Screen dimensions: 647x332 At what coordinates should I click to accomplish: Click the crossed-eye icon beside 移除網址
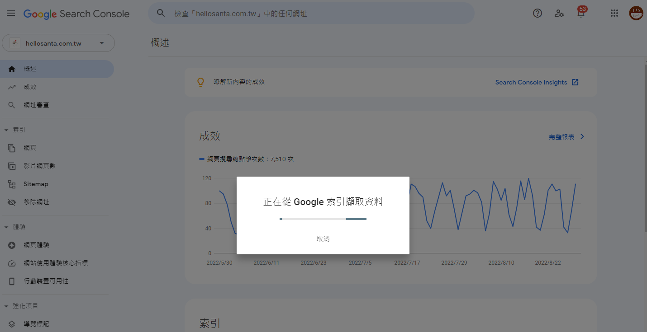[12, 202]
